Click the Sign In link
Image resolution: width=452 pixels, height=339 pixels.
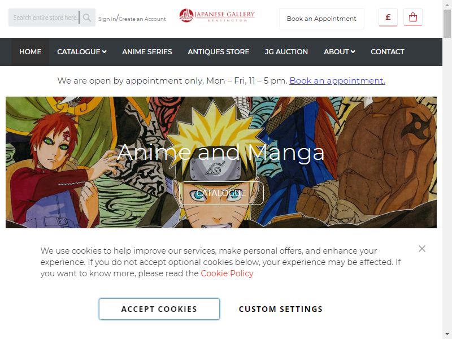pos(107,19)
